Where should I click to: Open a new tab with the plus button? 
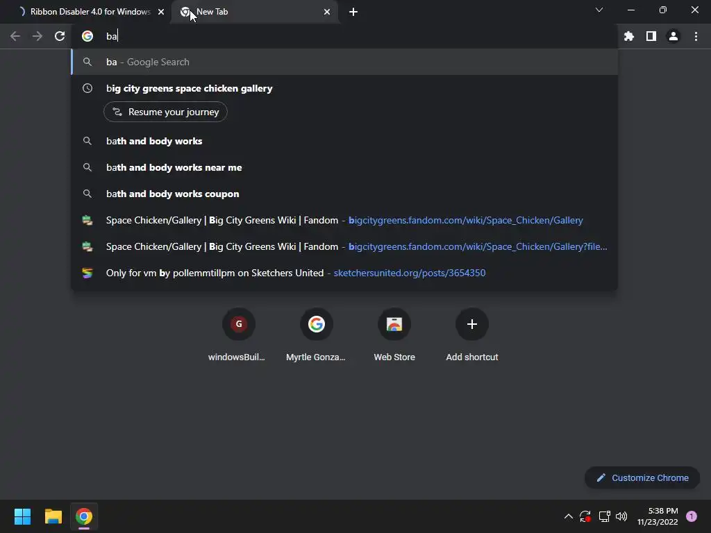353,12
